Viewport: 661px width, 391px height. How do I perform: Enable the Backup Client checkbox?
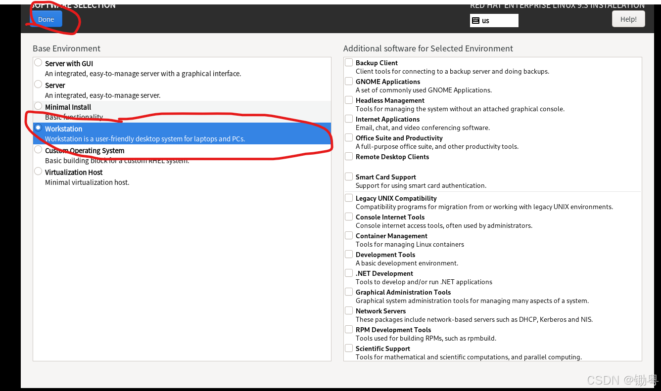click(x=349, y=62)
